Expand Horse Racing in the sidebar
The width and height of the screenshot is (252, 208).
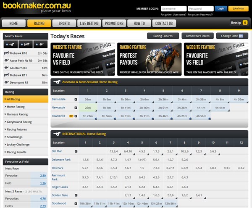[x=26, y=107]
